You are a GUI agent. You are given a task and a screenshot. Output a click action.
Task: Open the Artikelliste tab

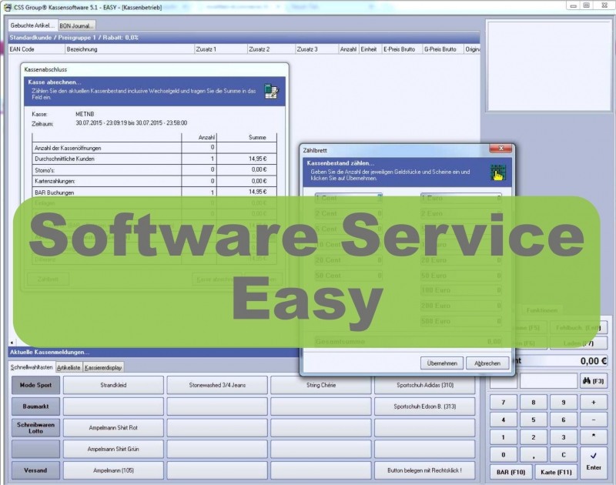click(69, 367)
